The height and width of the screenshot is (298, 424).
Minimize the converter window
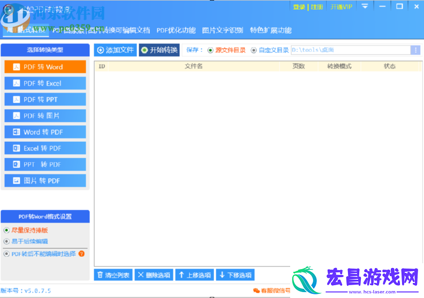[x=382, y=6]
